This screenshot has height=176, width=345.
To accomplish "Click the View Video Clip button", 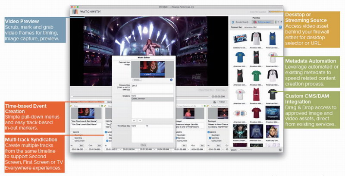I will click(206, 90).
